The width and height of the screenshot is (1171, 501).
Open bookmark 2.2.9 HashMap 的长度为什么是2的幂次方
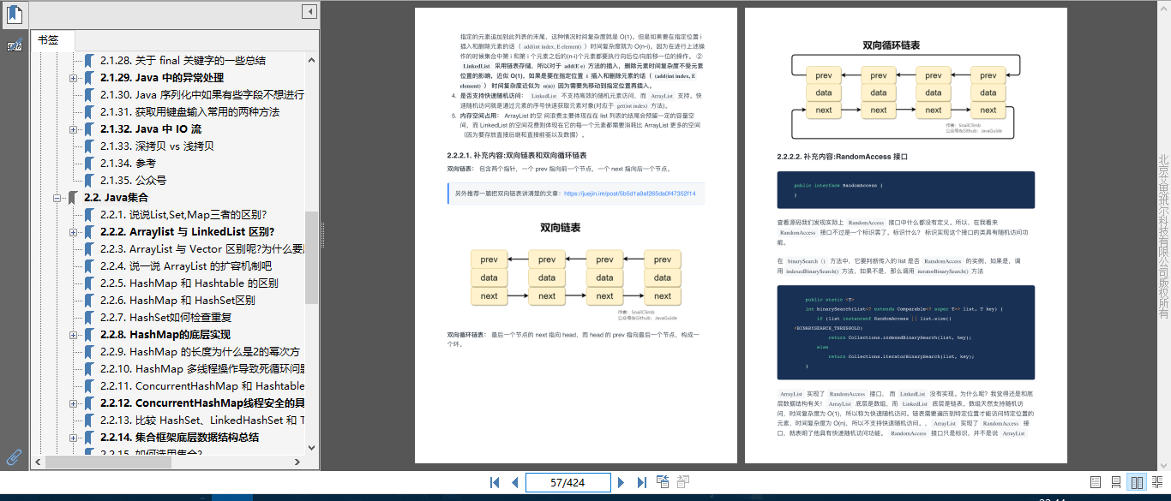[200, 352]
